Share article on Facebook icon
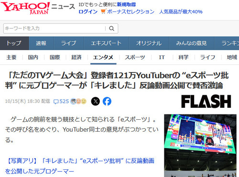Image resolution: width=239 pixels, height=177 pixels. click(x=107, y=101)
